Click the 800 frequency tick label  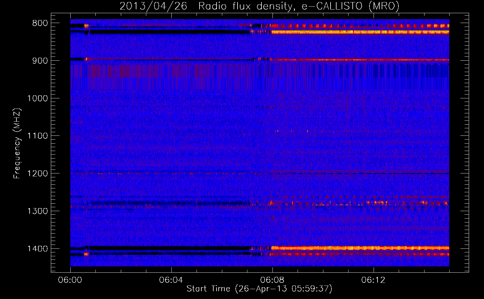click(40, 23)
